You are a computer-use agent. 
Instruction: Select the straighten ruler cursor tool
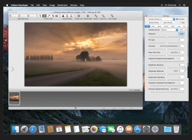[x=57, y=16]
